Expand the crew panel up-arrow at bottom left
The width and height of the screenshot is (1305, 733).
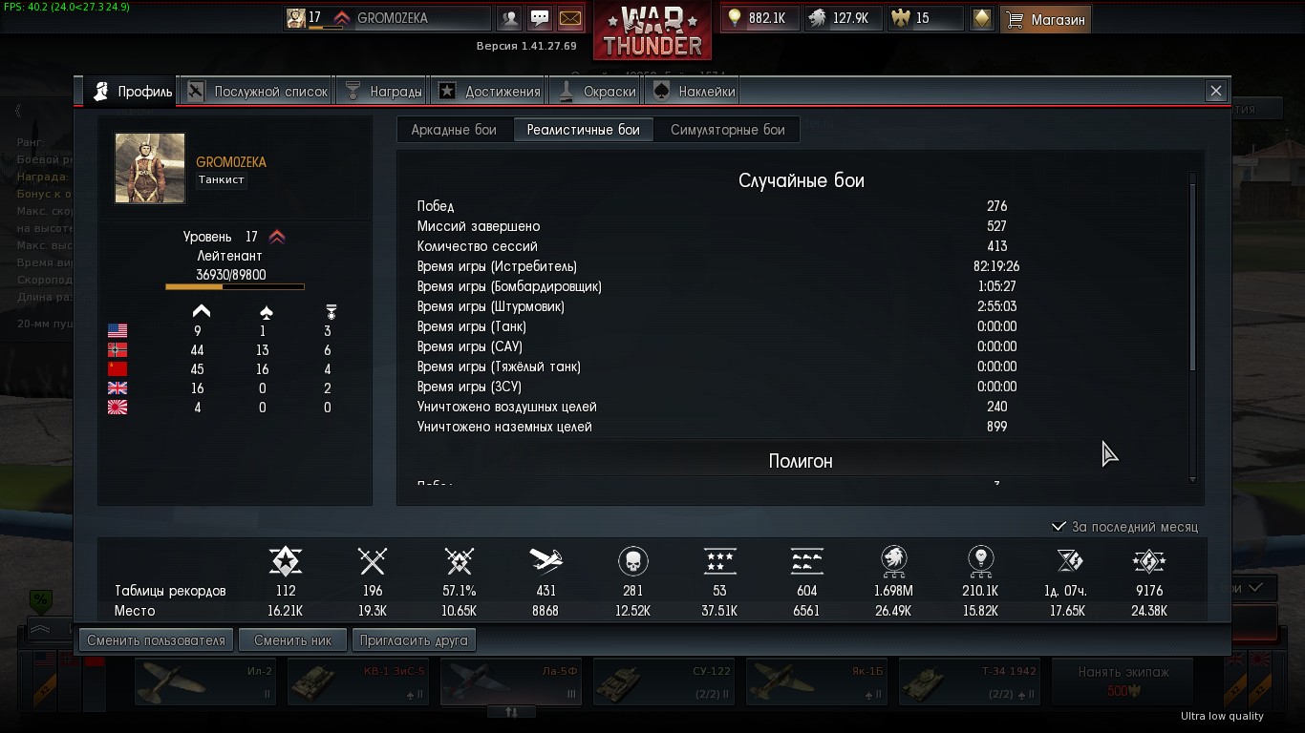[40, 630]
